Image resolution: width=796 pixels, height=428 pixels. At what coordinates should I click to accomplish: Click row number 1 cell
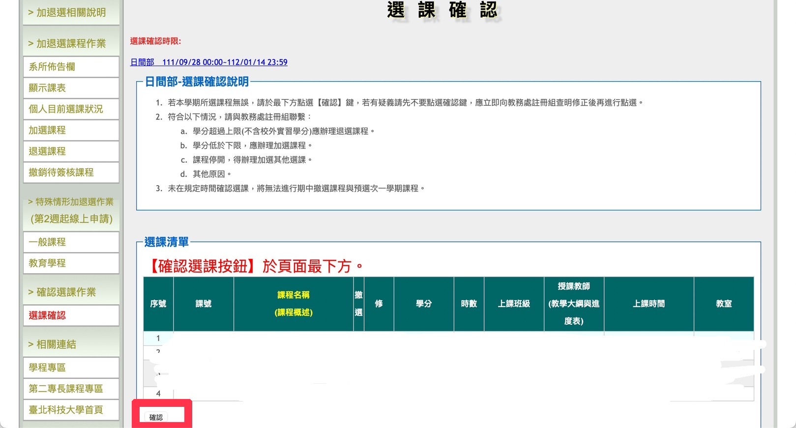point(158,338)
